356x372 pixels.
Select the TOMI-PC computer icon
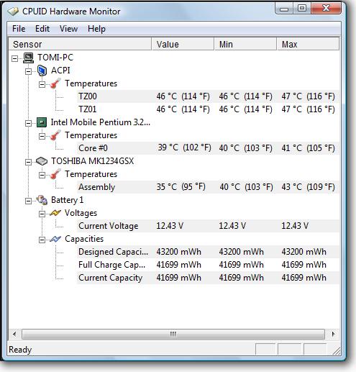(29, 58)
